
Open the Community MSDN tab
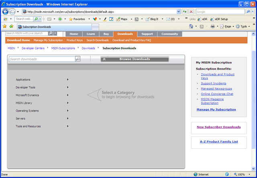pyautogui.click(x=169, y=34)
